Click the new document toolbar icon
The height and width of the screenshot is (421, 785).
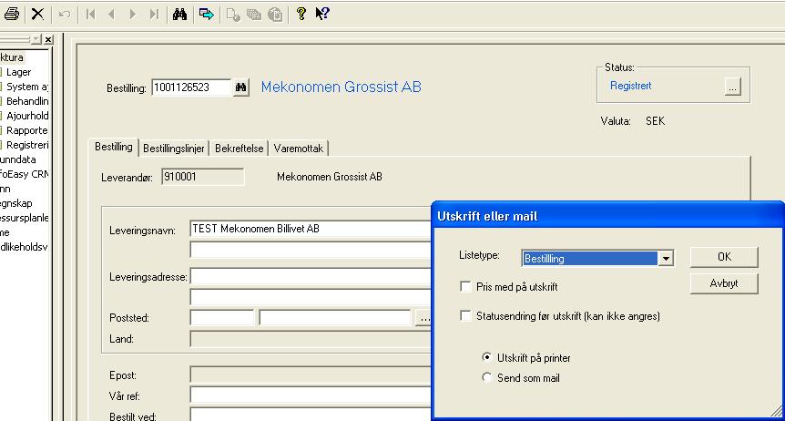click(x=233, y=15)
